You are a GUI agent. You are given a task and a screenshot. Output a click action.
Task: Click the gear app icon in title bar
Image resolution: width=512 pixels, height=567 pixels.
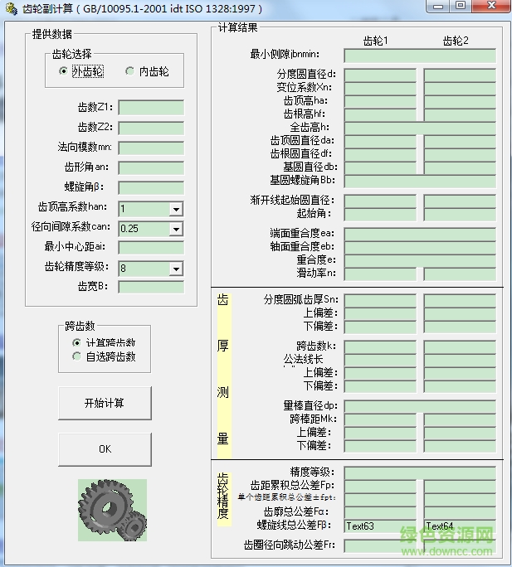[x=12, y=9]
